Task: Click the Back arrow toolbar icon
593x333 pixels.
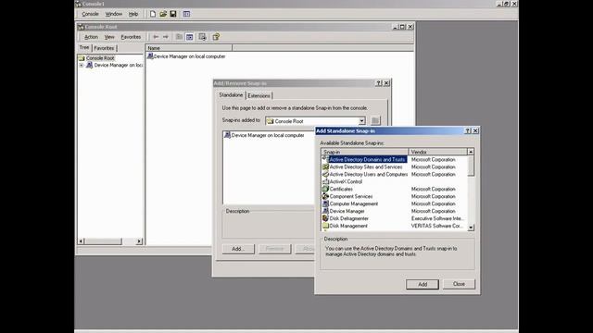Action: [x=156, y=37]
